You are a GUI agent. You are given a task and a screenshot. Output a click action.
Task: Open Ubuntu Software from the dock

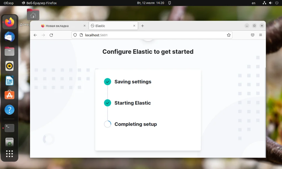tap(9, 95)
